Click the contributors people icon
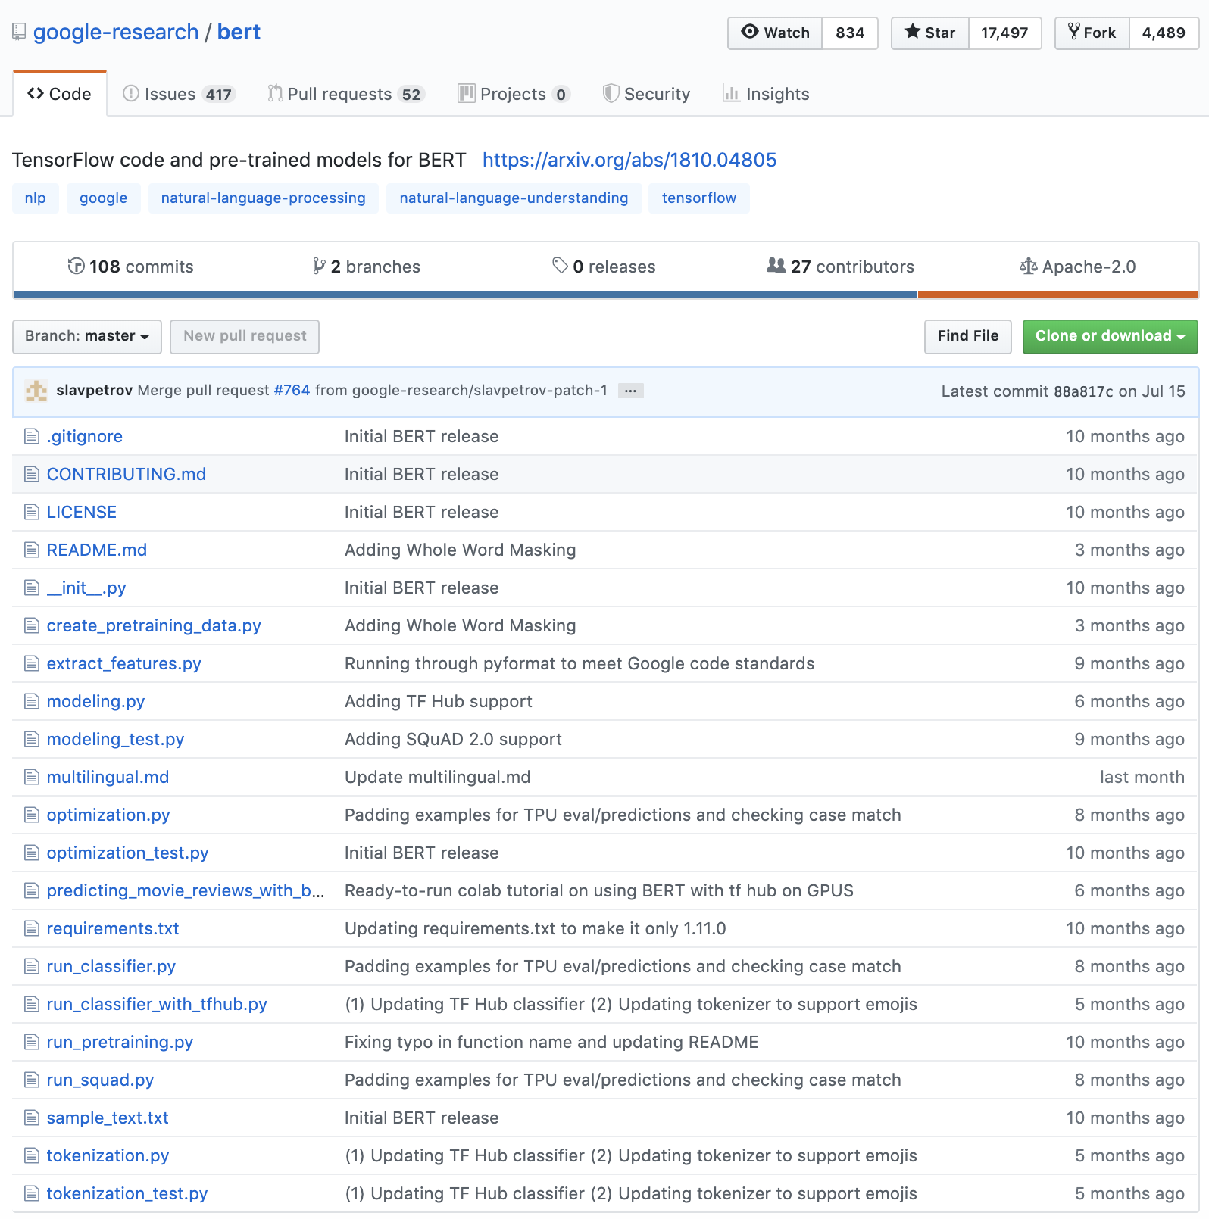 tap(776, 266)
